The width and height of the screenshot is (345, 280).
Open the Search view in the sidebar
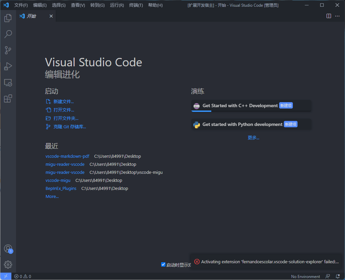8,34
